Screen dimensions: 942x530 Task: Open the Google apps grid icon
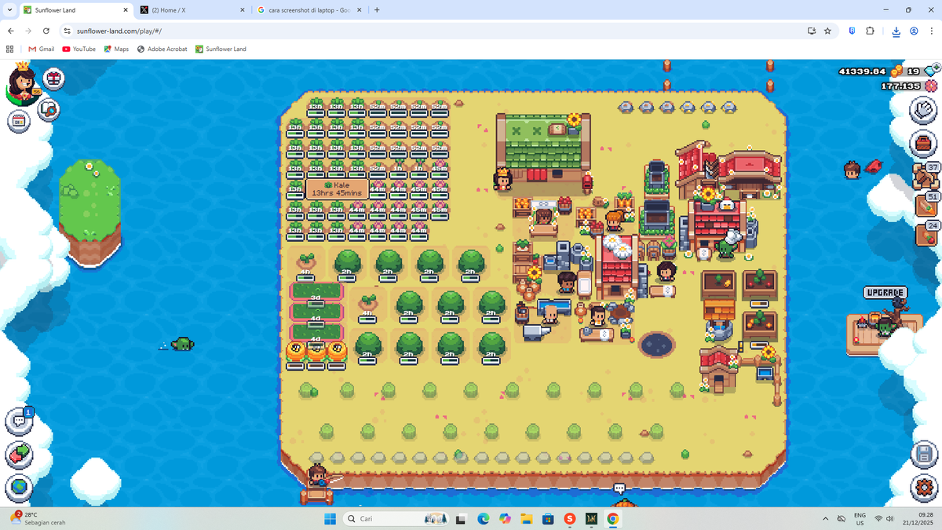click(10, 49)
